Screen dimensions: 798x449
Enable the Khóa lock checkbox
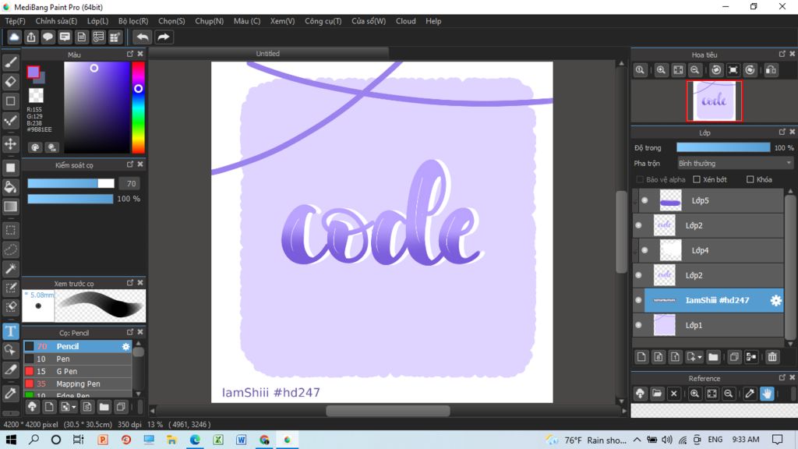pos(750,180)
